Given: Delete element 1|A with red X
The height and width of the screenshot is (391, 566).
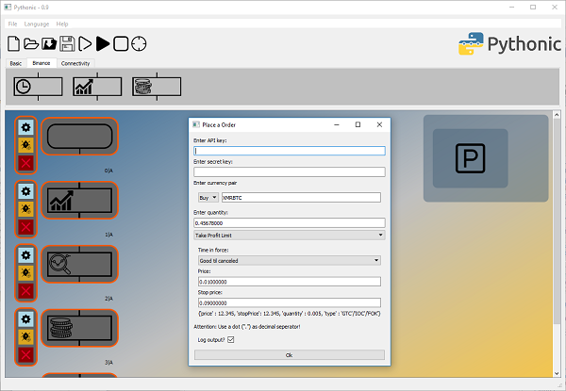Looking at the screenshot, I should (26, 227).
